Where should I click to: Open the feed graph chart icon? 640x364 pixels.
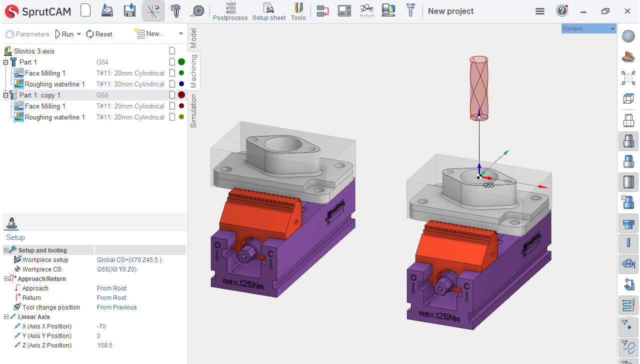[x=367, y=10]
